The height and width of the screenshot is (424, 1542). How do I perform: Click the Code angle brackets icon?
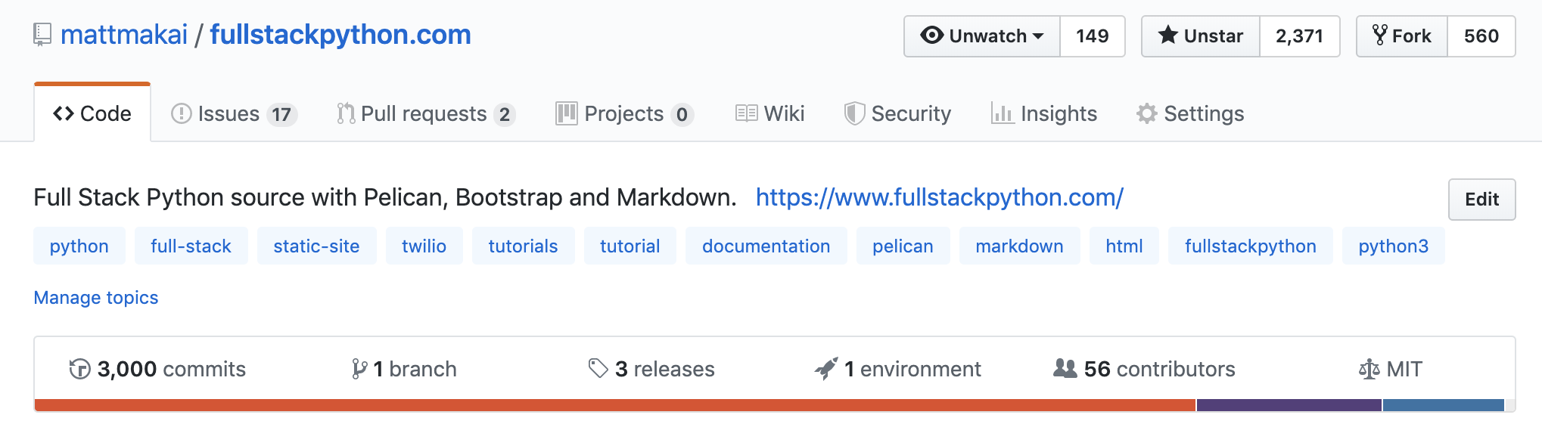64,113
